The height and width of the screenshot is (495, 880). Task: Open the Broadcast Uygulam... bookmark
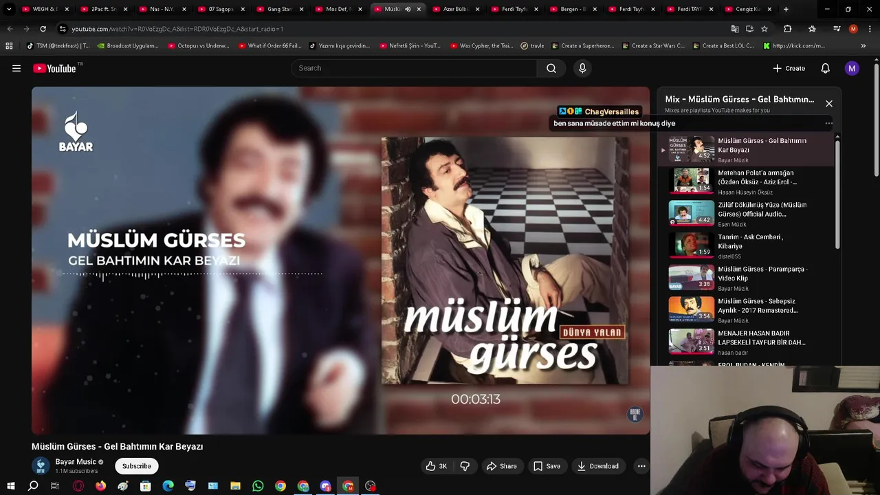(128, 46)
